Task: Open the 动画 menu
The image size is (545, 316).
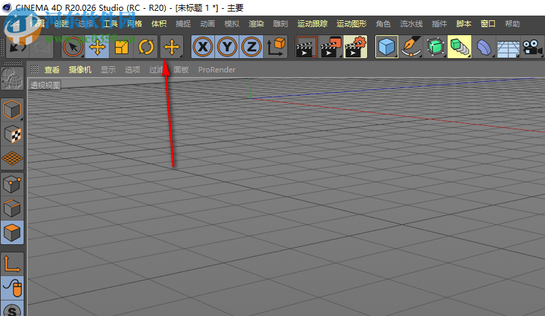Action: [208, 24]
